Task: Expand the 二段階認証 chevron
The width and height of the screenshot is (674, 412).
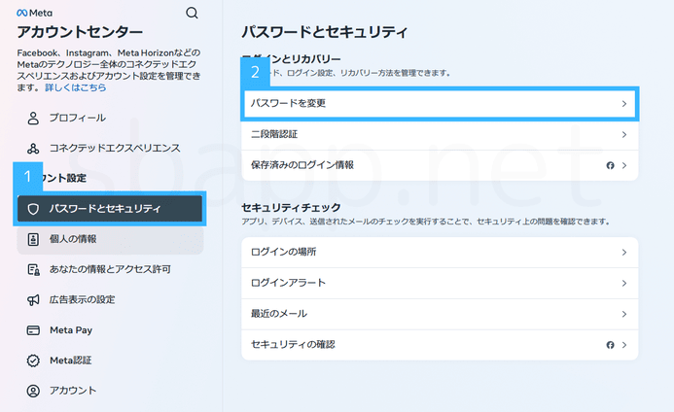Action: pyautogui.click(x=624, y=134)
